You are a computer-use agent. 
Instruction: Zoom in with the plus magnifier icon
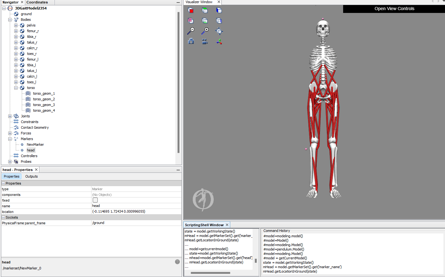(205, 31)
